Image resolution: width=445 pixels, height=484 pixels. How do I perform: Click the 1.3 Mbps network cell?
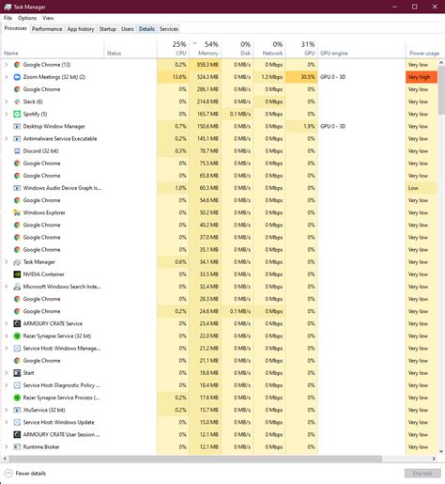point(269,77)
